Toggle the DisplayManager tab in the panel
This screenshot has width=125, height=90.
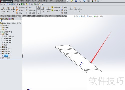coord(12,19)
